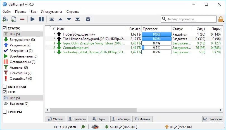Toggle alternative speed limits speedometer icon
Viewport: 226px width, 130px height.
(95, 127)
